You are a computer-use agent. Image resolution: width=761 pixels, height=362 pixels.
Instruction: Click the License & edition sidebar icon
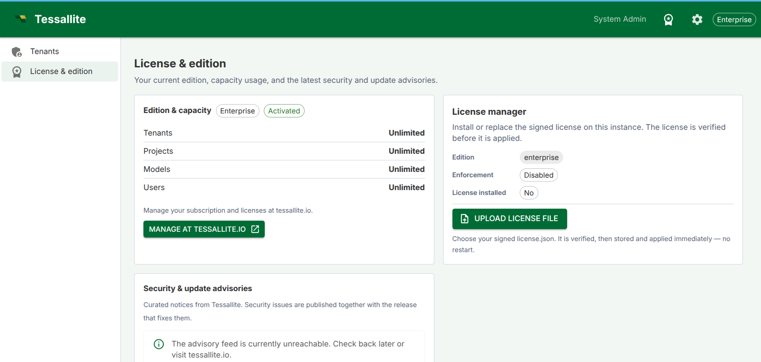coord(17,72)
